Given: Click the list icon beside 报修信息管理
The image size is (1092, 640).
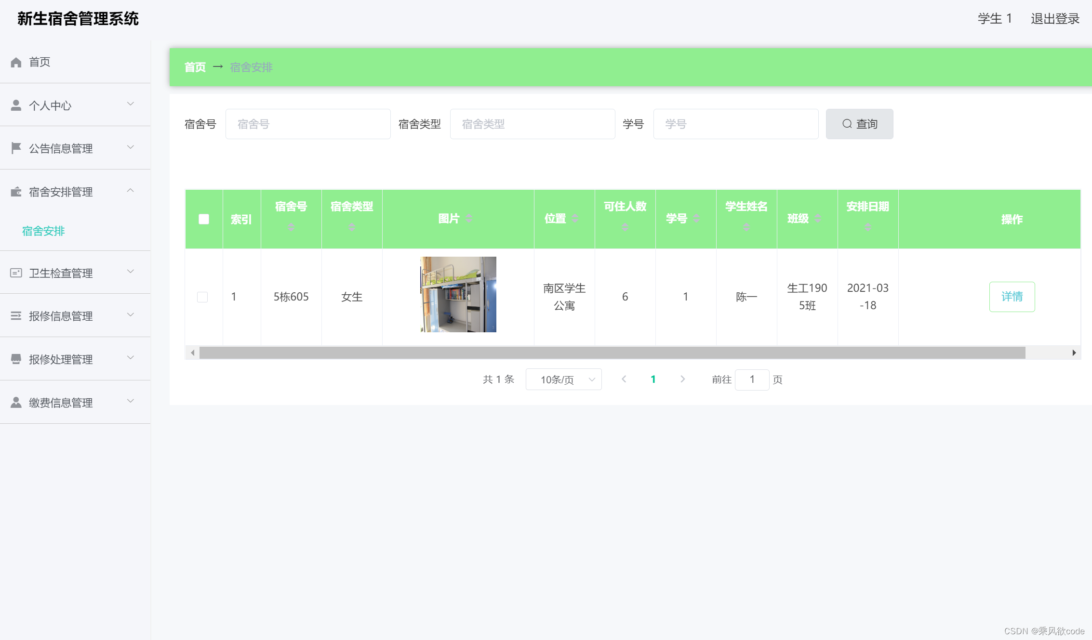Looking at the screenshot, I should (16, 316).
